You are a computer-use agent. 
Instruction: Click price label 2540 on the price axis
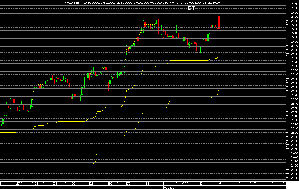coord(295,116)
